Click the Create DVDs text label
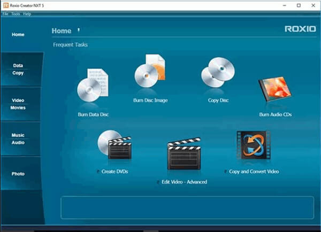Screen dimensions: 321x232 114,172
